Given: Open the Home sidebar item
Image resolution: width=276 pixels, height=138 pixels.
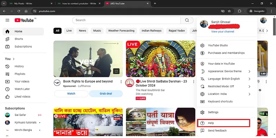Looking at the screenshot, I should pyautogui.click(x=23, y=31).
